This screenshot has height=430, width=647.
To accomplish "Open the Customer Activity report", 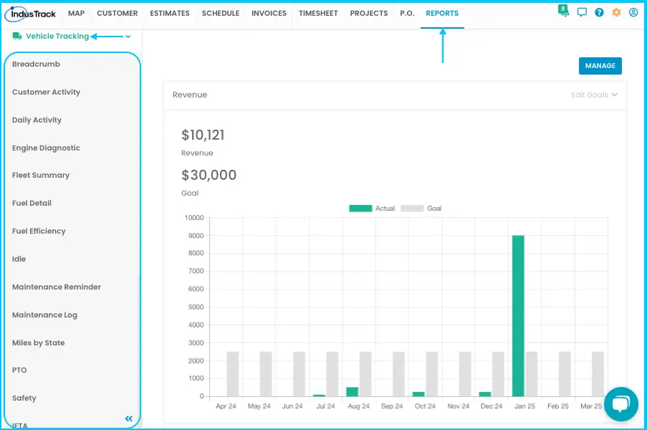I will (46, 92).
